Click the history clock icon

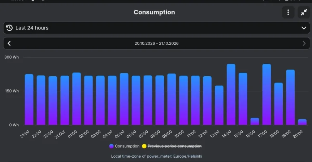pyautogui.click(x=9, y=28)
